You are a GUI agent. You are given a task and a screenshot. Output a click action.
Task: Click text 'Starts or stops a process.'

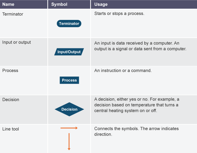click(119, 14)
